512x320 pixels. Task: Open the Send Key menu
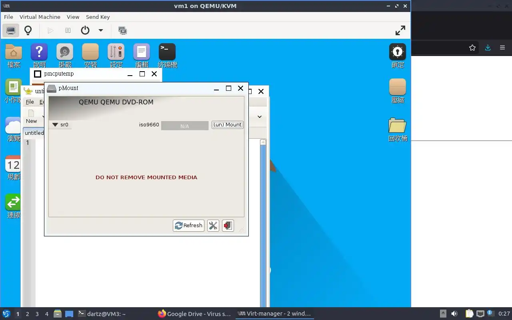98,17
